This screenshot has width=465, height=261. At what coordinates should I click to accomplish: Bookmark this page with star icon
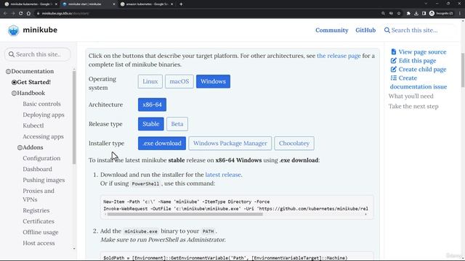pyautogui.click(x=399, y=13)
